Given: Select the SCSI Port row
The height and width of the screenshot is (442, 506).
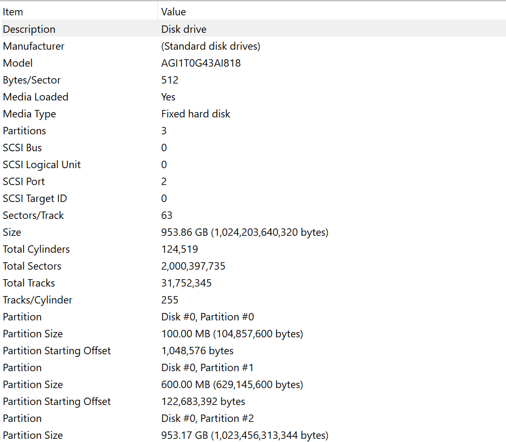Looking at the screenshot, I should 24,181.
